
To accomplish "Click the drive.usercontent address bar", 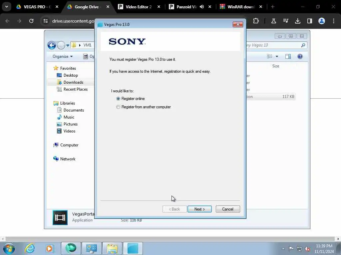I will (73, 21).
